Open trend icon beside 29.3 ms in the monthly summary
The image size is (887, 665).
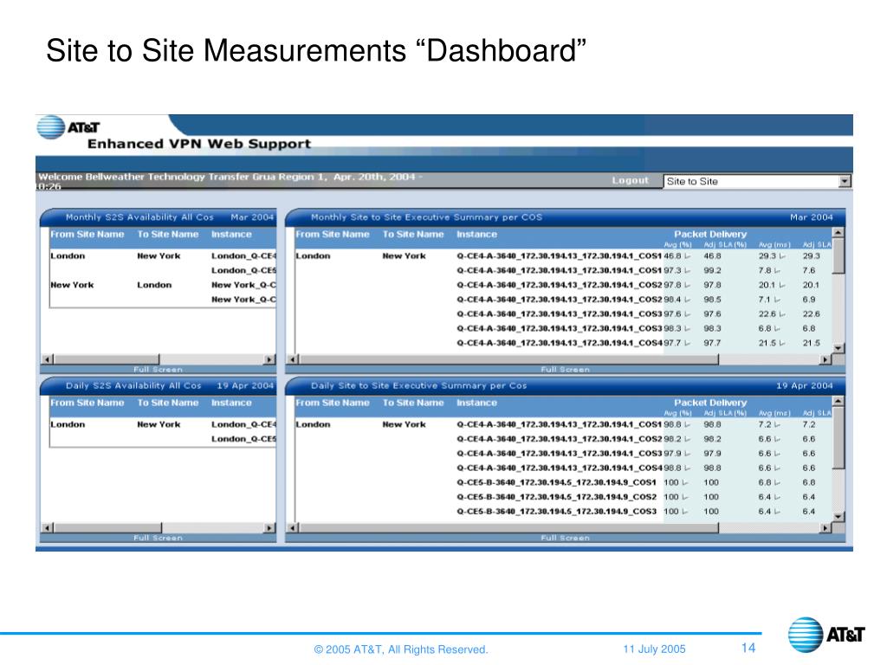782,256
